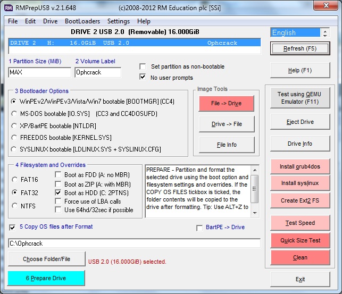The width and height of the screenshot is (342, 294).
Task: Open the File menu
Action: (13, 21)
